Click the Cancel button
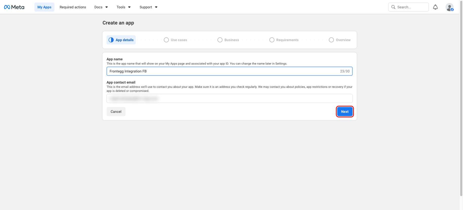The width and height of the screenshot is (463, 210). pos(116,112)
